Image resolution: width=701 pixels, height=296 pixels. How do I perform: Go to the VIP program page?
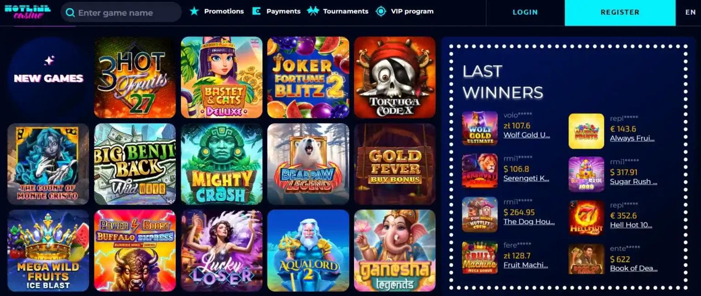tap(412, 11)
